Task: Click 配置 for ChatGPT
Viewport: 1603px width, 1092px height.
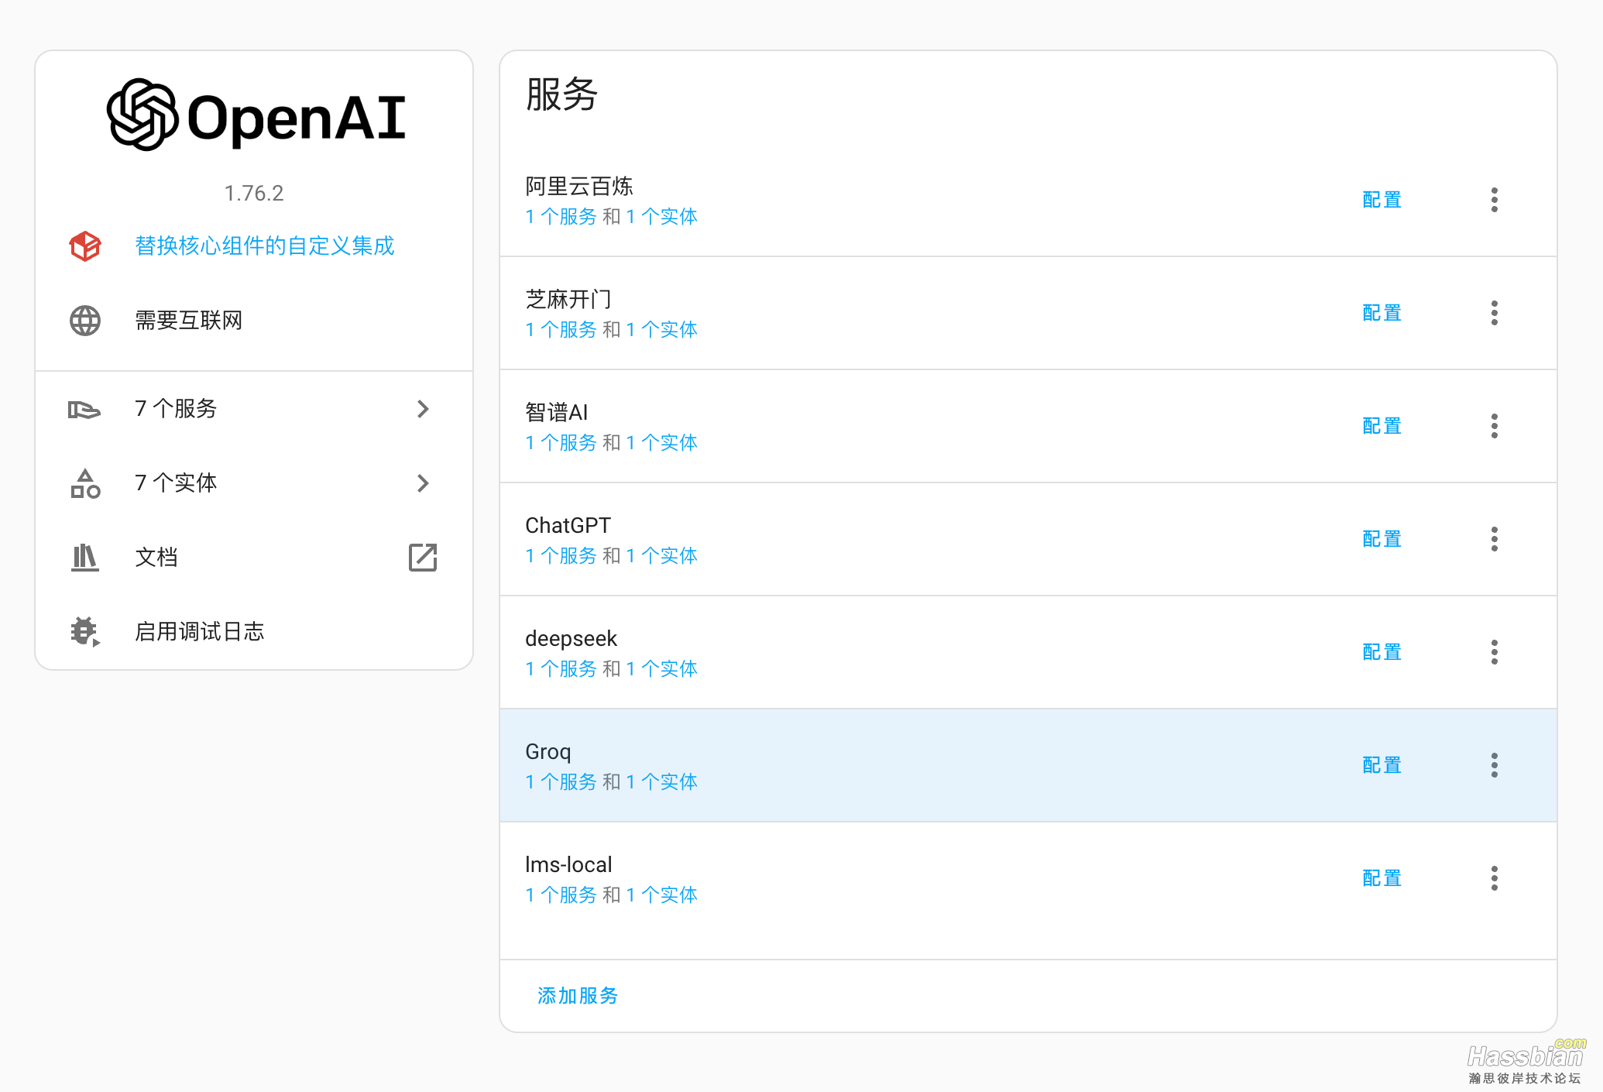Action: point(1382,539)
